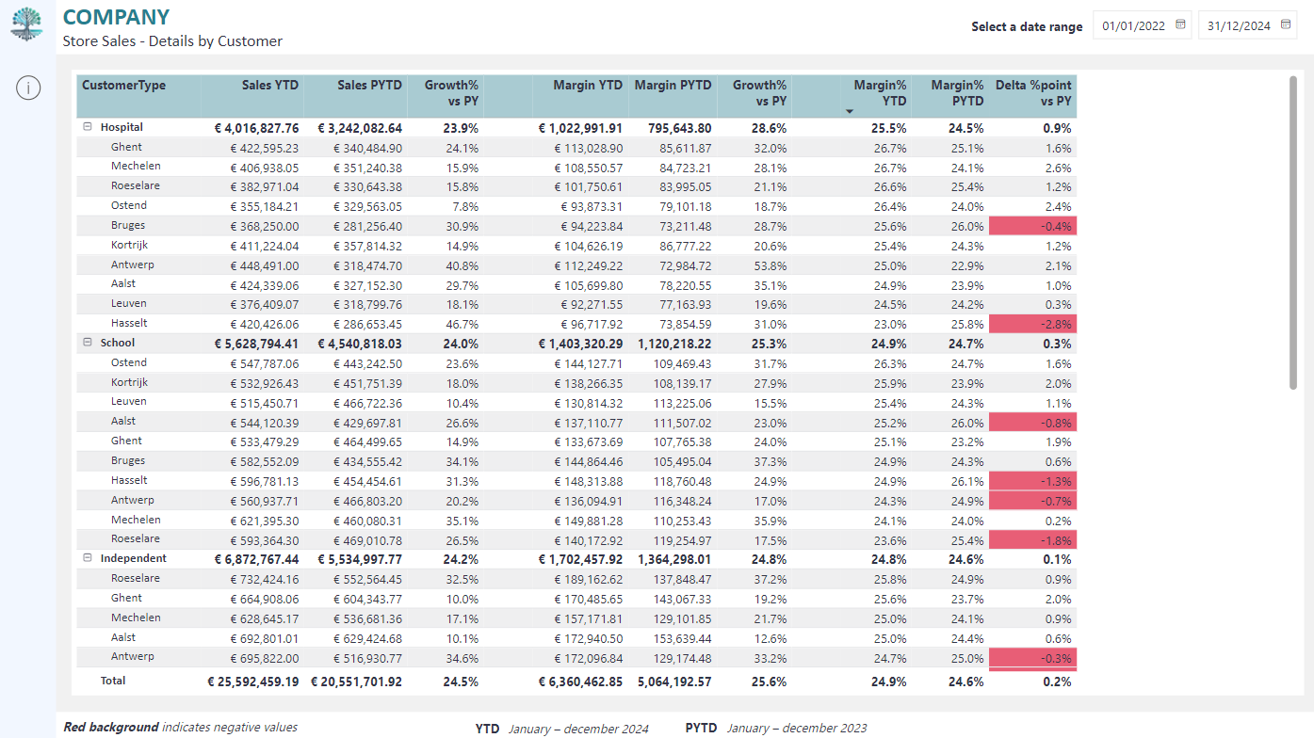Image resolution: width=1314 pixels, height=738 pixels.
Task: Click Delta %point vs PY header
Action: (1032, 95)
